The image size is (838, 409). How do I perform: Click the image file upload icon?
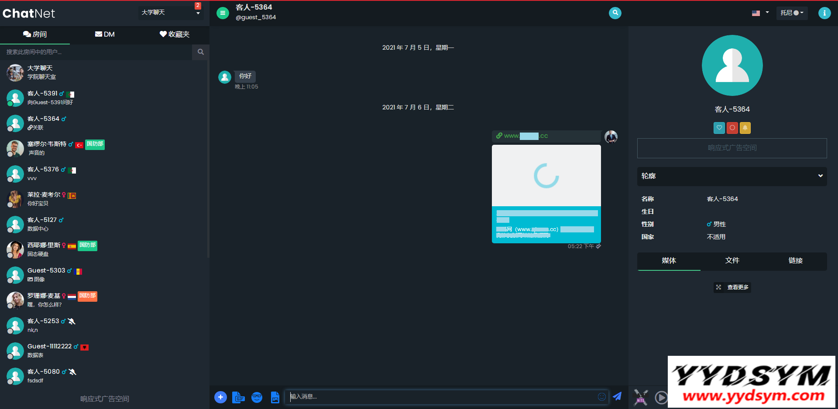[275, 397]
